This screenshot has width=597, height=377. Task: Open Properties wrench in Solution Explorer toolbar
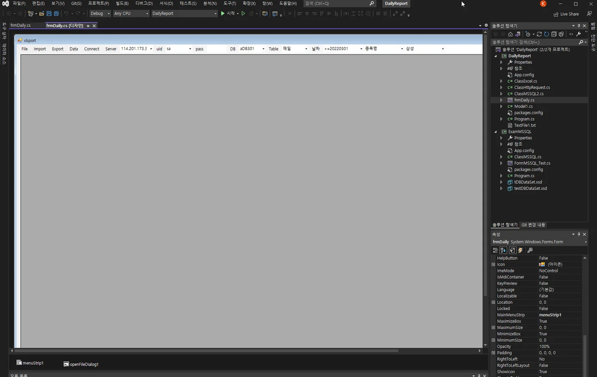click(x=579, y=34)
